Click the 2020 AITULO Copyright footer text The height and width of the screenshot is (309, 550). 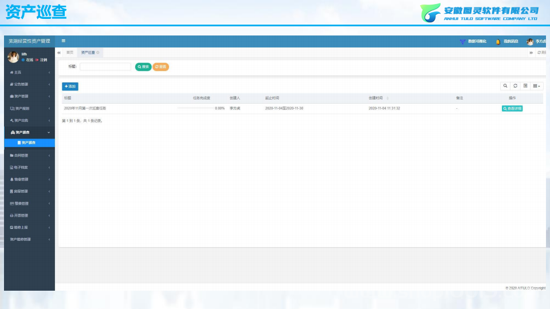tap(525, 288)
